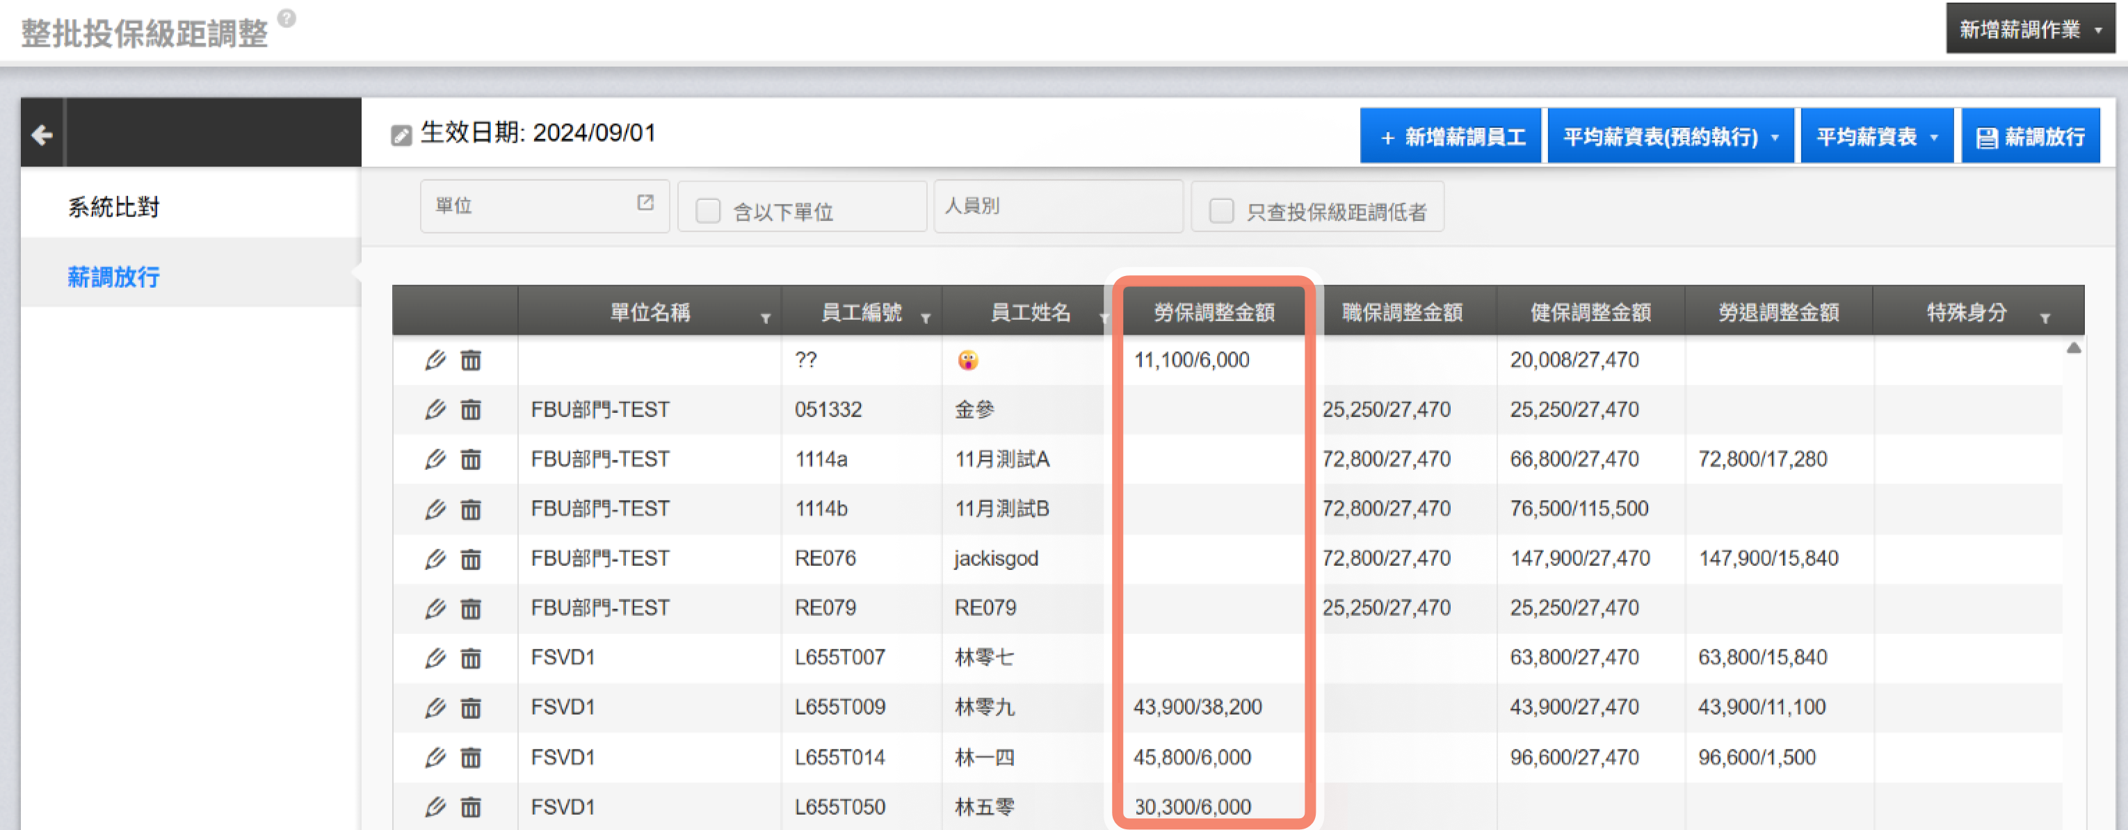The width and height of the screenshot is (2128, 830).
Task: Click the back arrow in sidebar header
Action: point(42,135)
